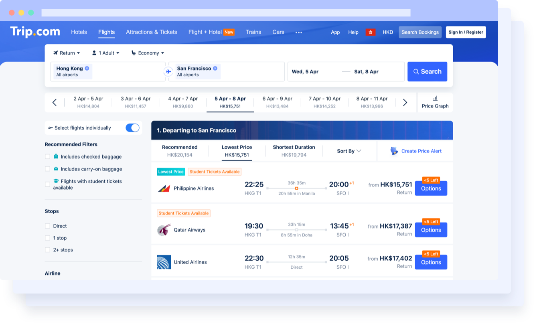Click Philippine Airlines Student Tickets Available tag

tap(215, 172)
